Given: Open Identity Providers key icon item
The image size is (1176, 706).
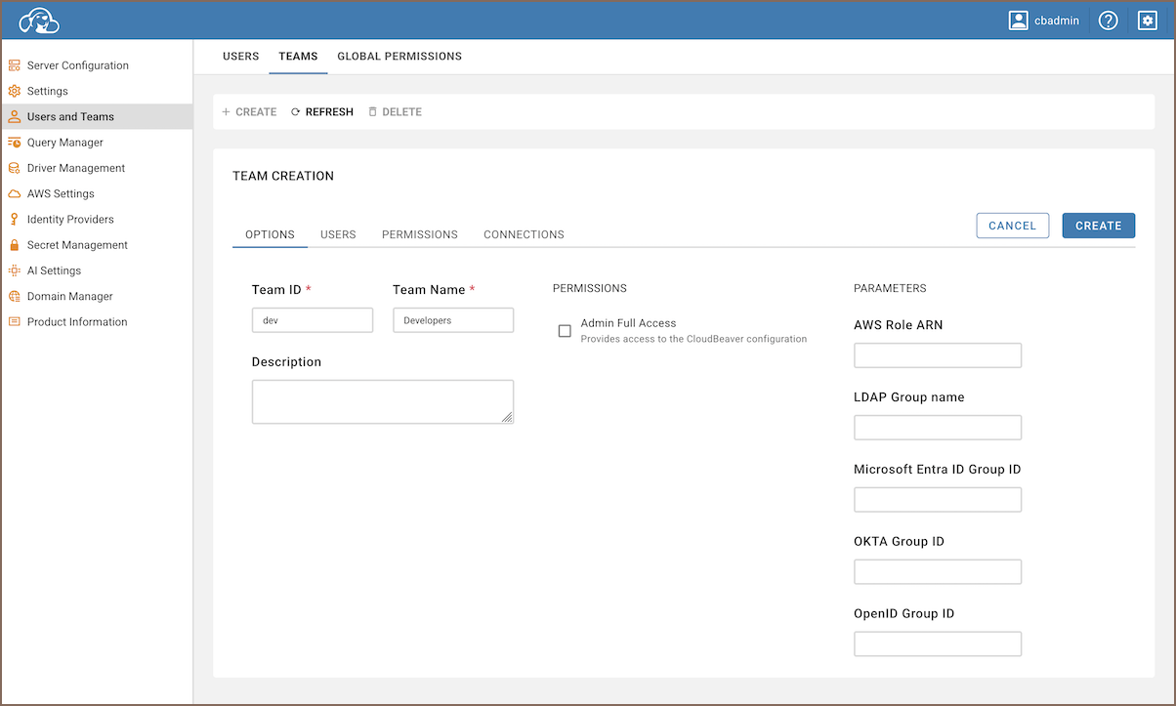Looking at the screenshot, I should [69, 220].
